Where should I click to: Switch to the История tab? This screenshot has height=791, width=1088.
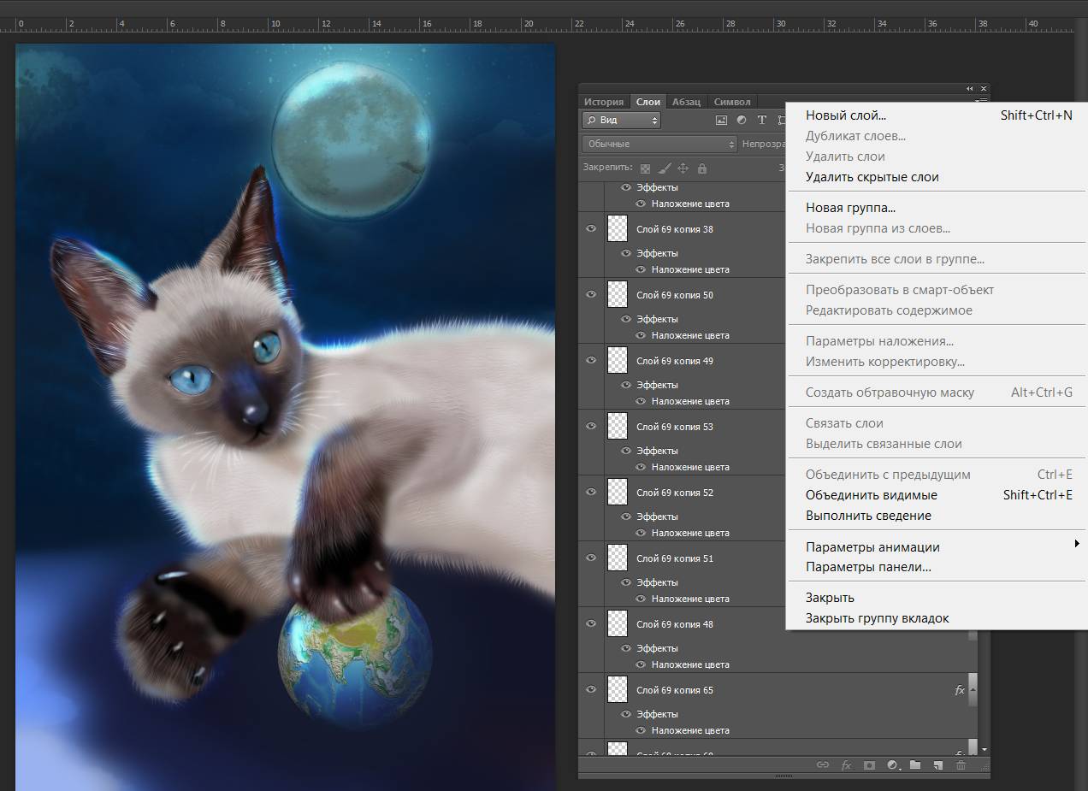[604, 102]
